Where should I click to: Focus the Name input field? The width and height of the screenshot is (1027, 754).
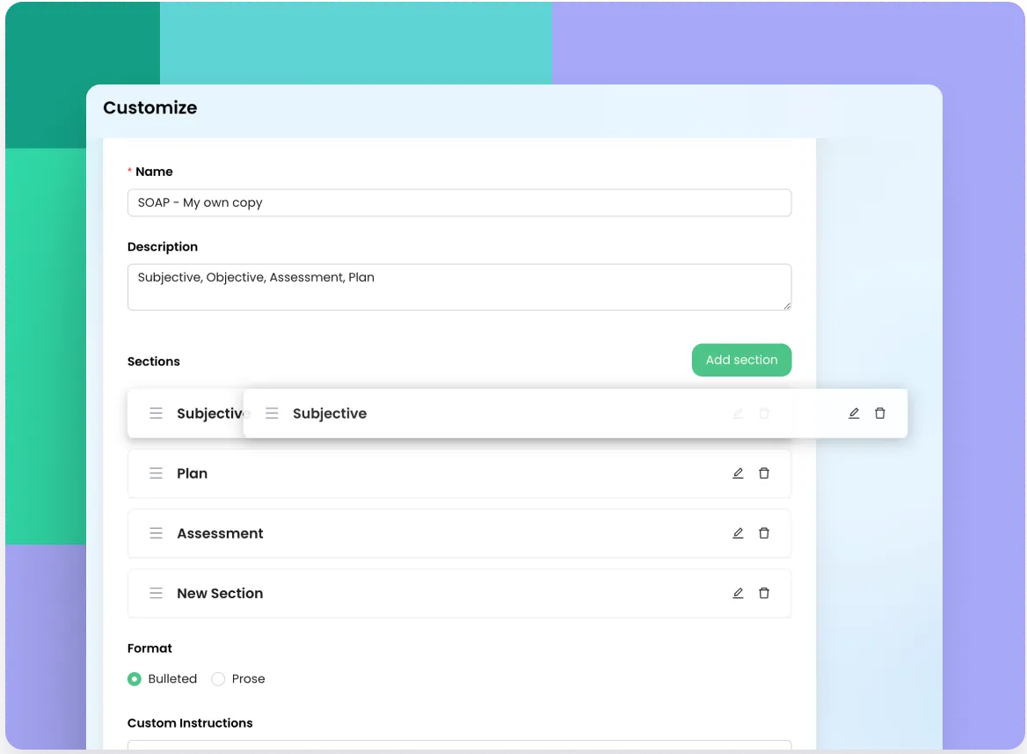[x=459, y=202]
